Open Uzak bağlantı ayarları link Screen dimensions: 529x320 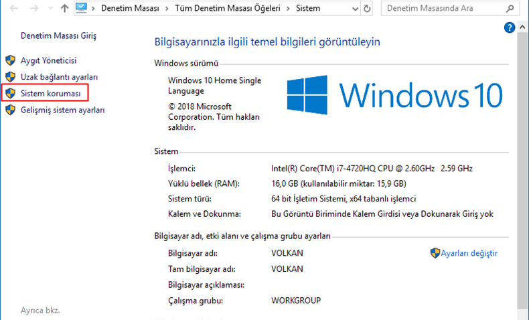[x=59, y=77]
